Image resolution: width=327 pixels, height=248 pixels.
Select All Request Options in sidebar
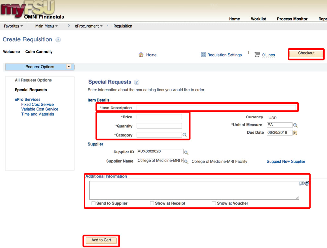click(33, 80)
